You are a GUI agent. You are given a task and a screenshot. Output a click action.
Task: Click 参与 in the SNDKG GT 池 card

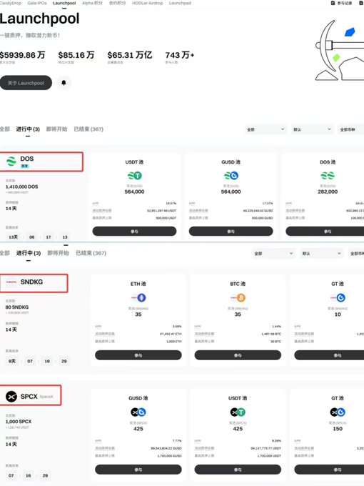[329, 355]
